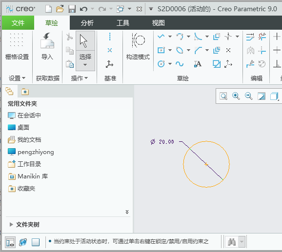Click the Coordinate System datum icon
Screen dimensions: 282x252
pos(109,64)
